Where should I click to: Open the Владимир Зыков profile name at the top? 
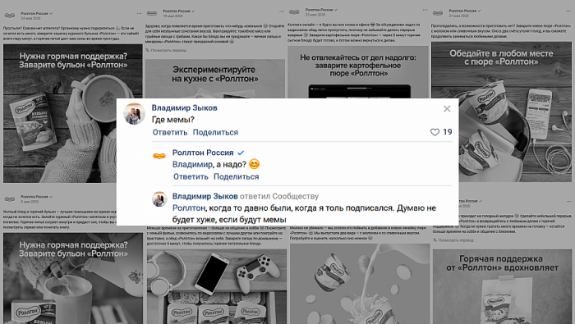pos(185,107)
